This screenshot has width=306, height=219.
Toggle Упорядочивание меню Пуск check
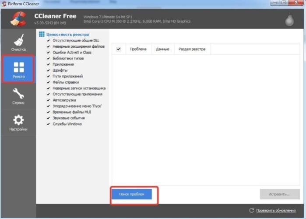tap(49, 106)
